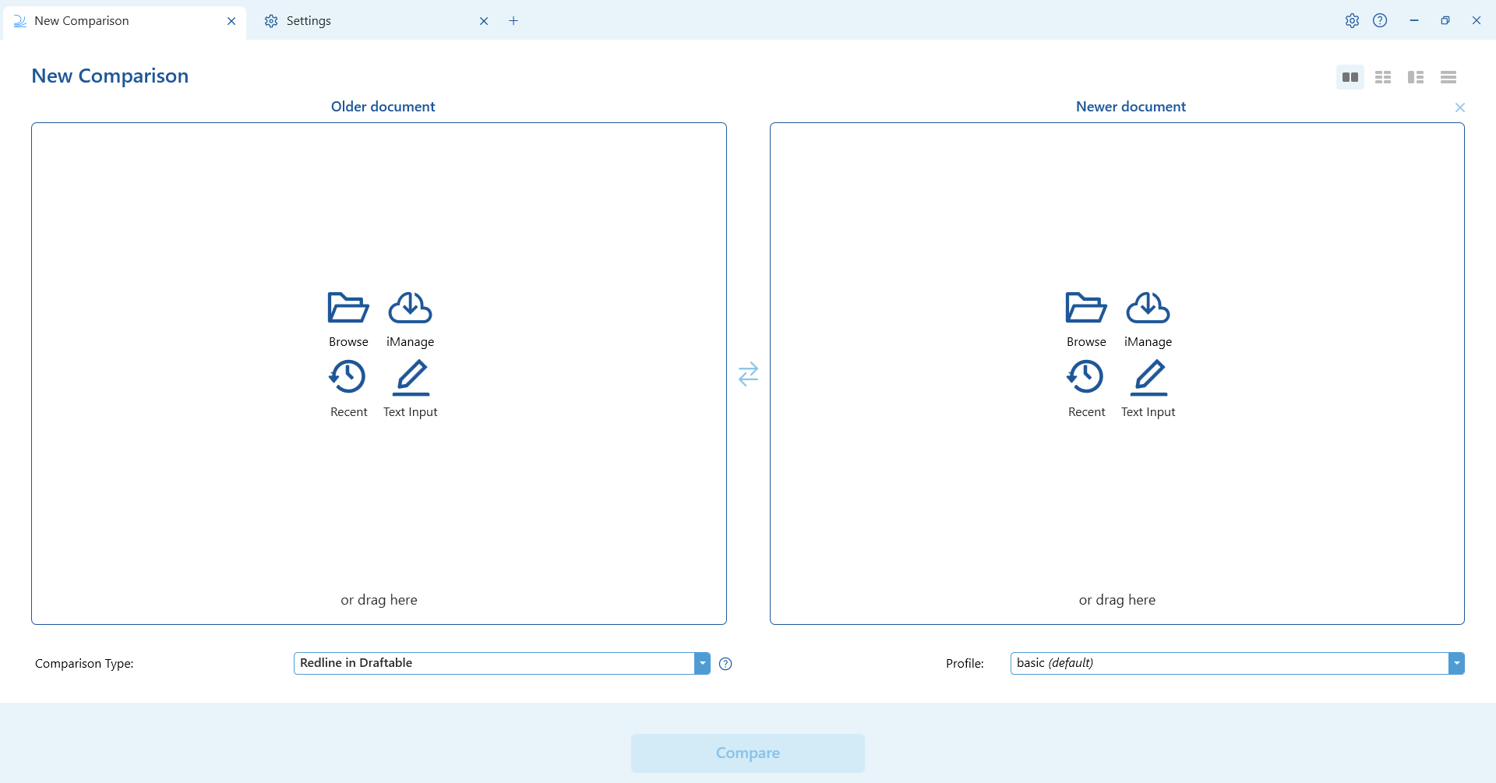Screen dimensions: 1496x783
Task: Open iManage for the older document
Action: tap(410, 319)
